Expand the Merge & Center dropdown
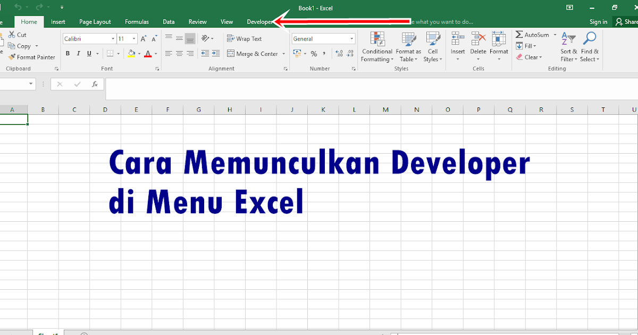Image resolution: width=638 pixels, height=335 pixels. [283, 53]
